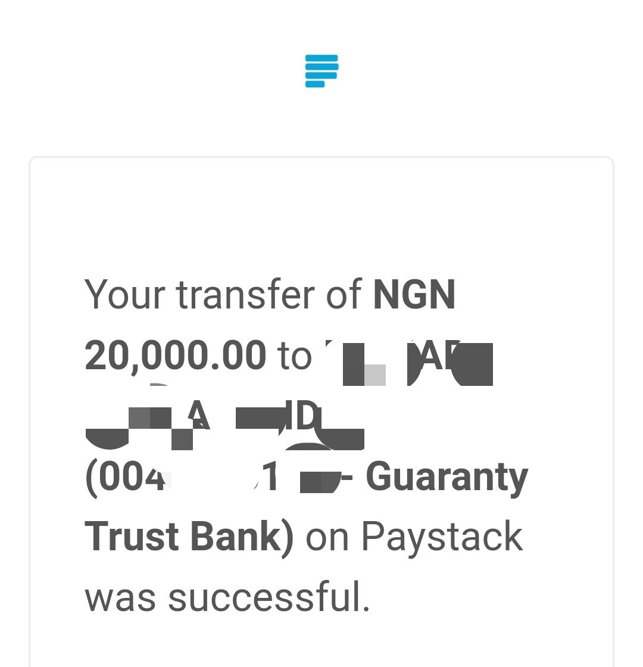Click the redacted recipient name beside "to"
This screenshot has height=667, width=643.
[408, 363]
